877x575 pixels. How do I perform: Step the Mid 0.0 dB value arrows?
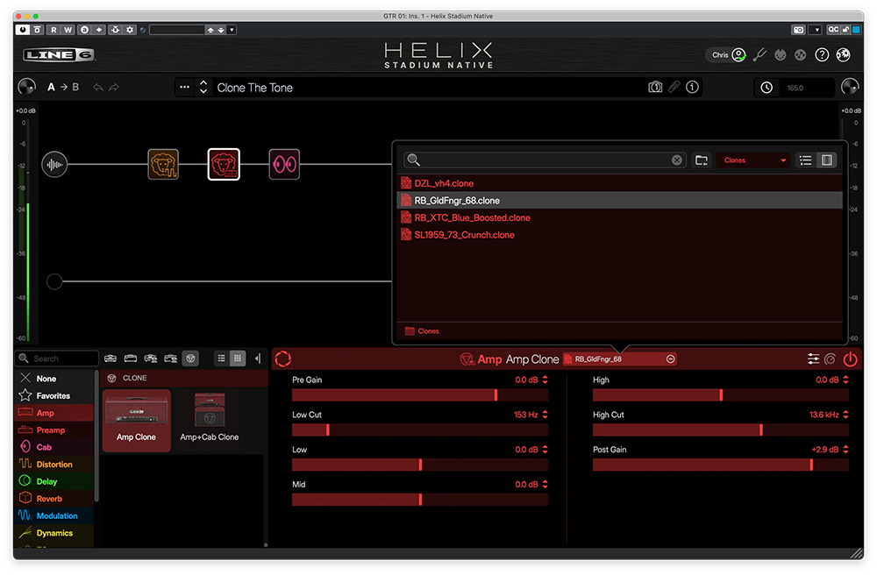(545, 485)
